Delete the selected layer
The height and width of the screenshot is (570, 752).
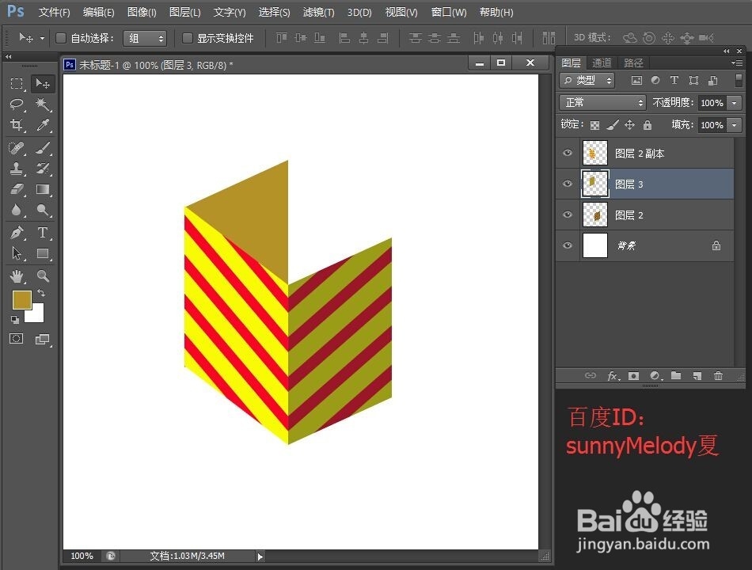(718, 376)
